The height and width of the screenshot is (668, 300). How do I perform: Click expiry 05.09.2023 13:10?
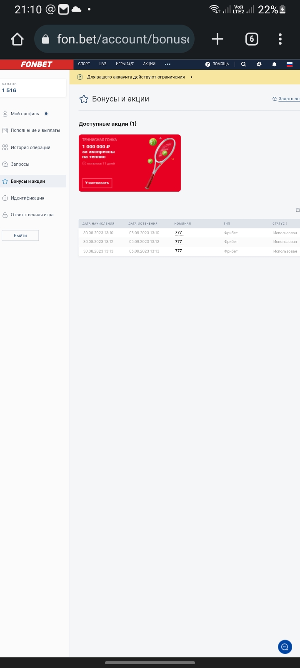coord(144,233)
